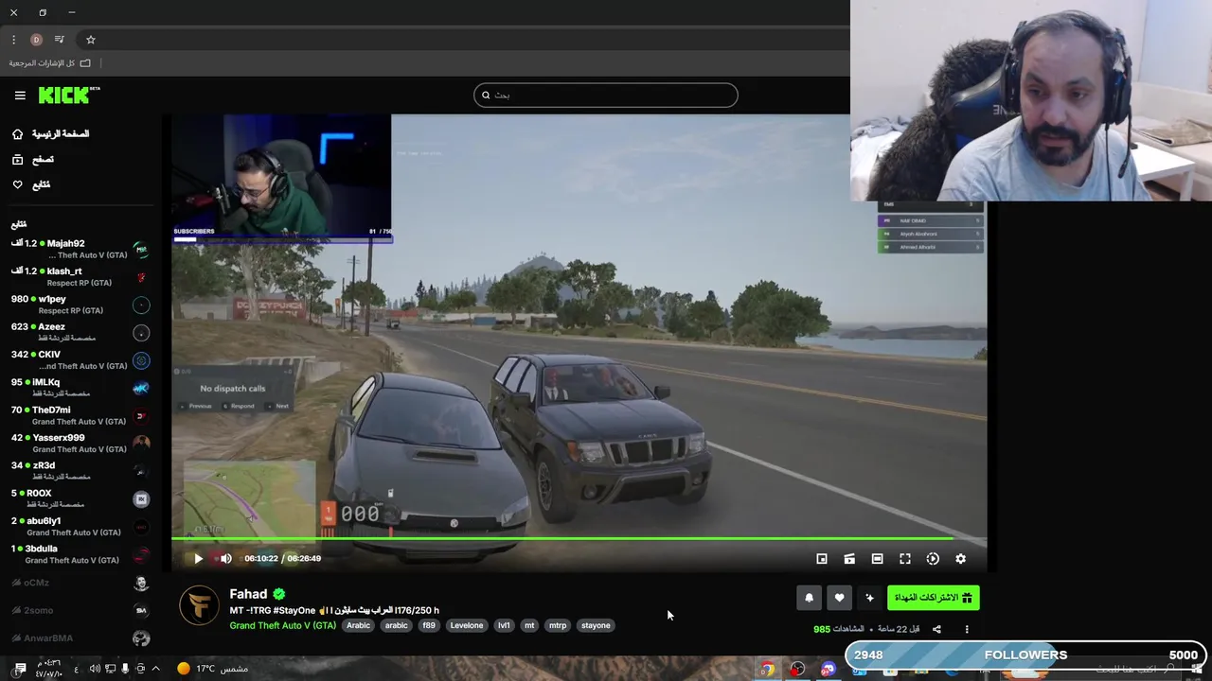Open taskbar volume speaker icon
Image resolution: width=1212 pixels, height=681 pixels.
(x=95, y=669)
